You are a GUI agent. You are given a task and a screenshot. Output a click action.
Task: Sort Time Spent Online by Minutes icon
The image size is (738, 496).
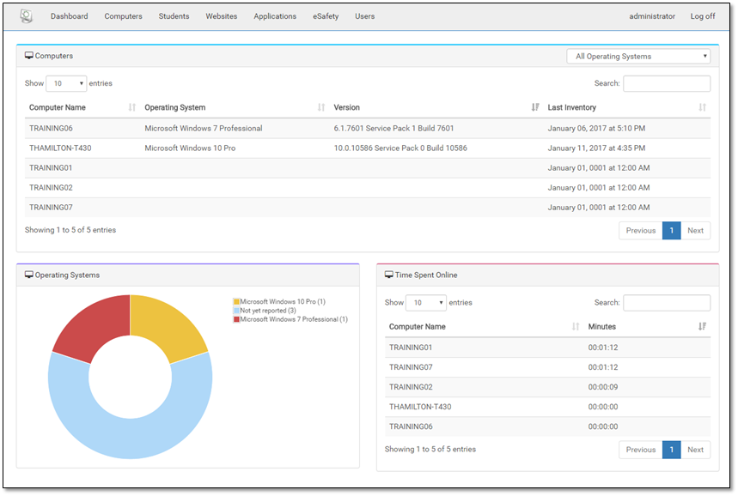[x=702, y=327]
